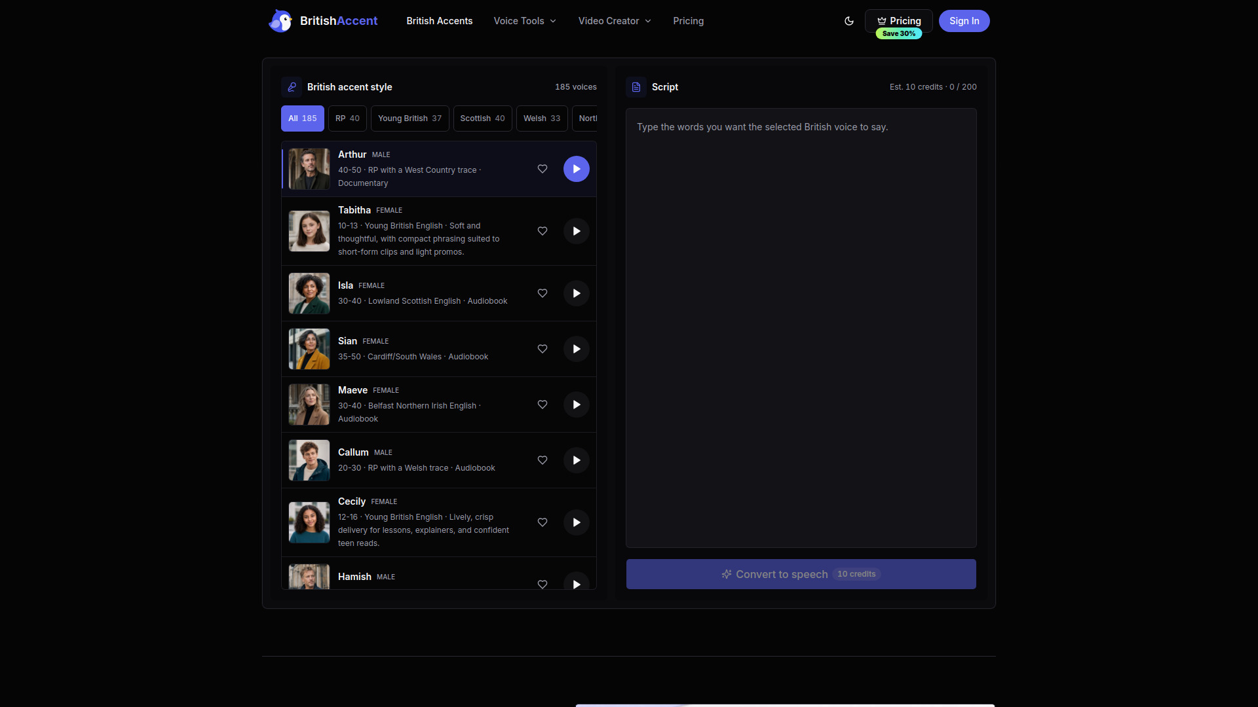Play Cecily voice preview
Image resolution: width=1258 pixels, height=707 pixels.
[577, 522]
